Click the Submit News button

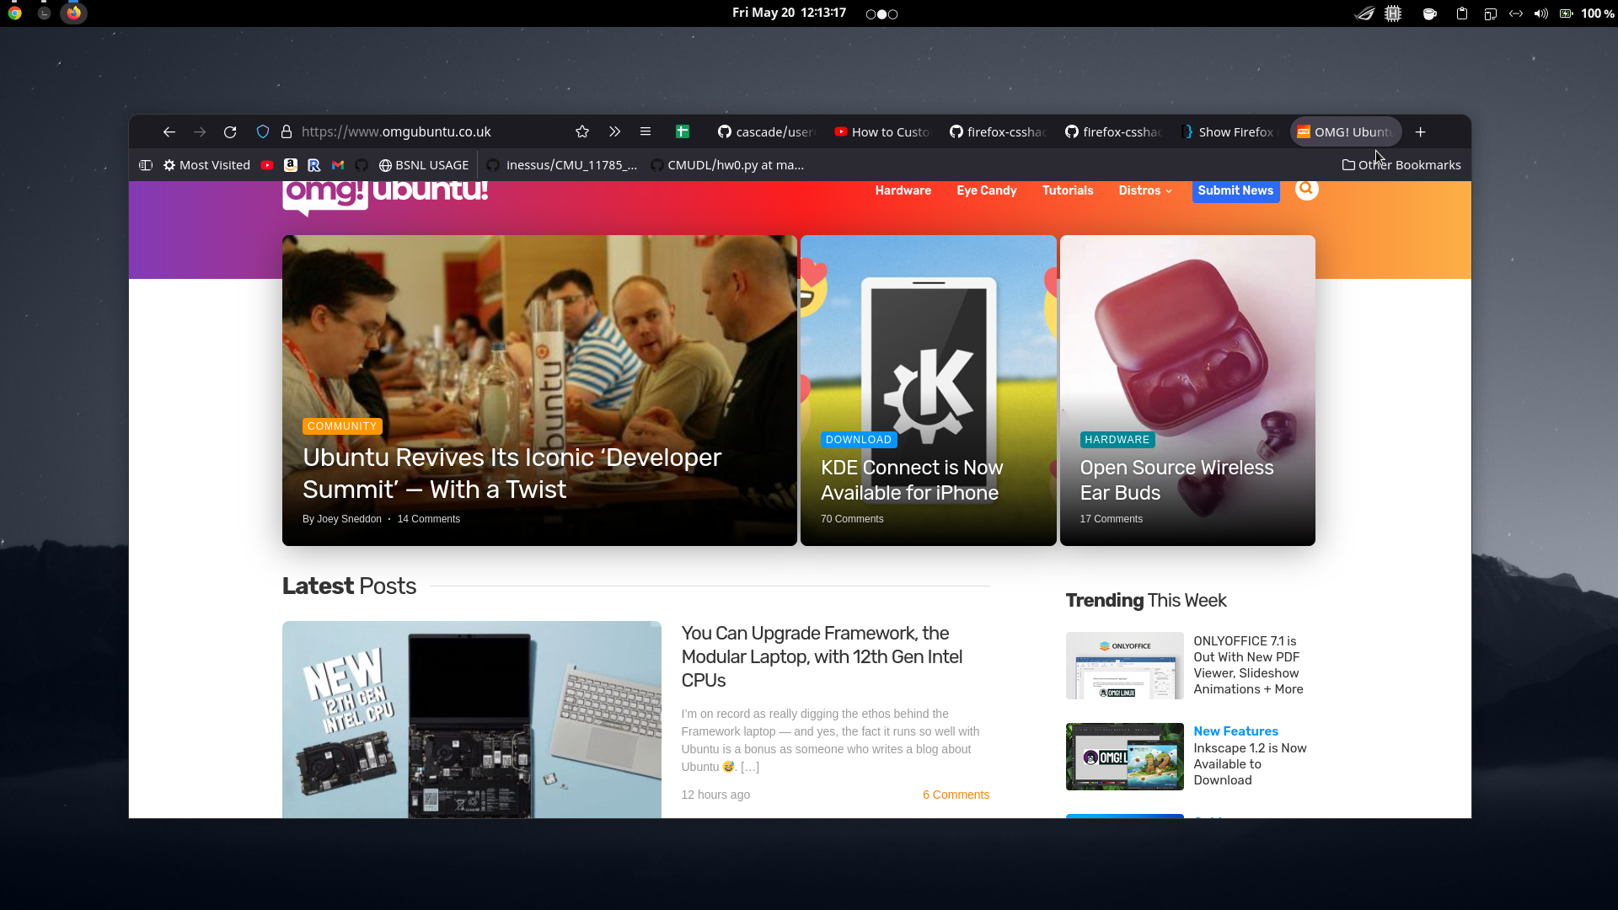point(1235,190)
